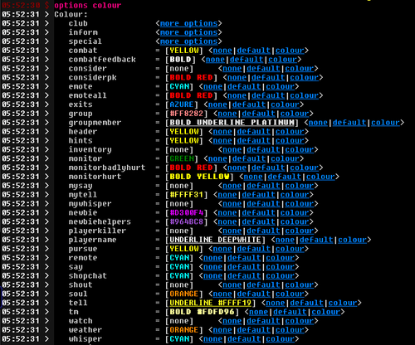Set newbie colour to none
This screenshot has height=345, width=415.
(227, 213)
